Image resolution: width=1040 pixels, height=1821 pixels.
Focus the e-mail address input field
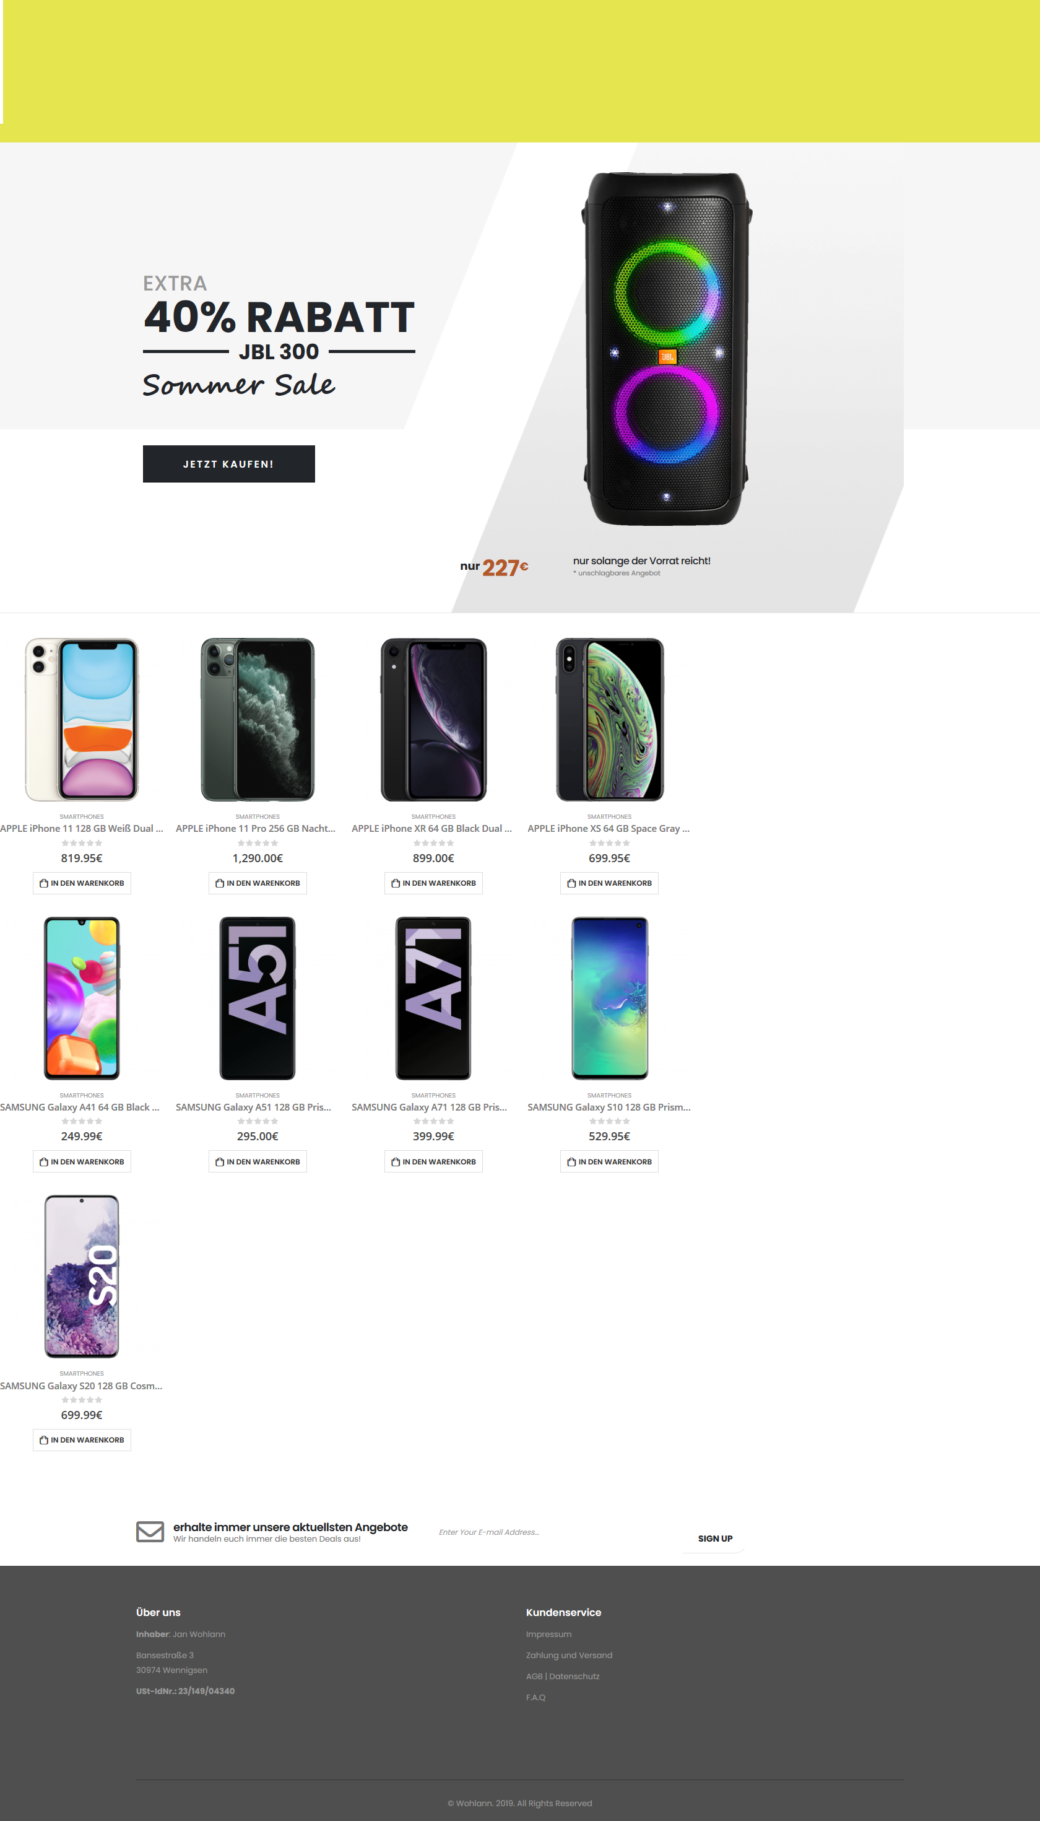point(557,1532)
